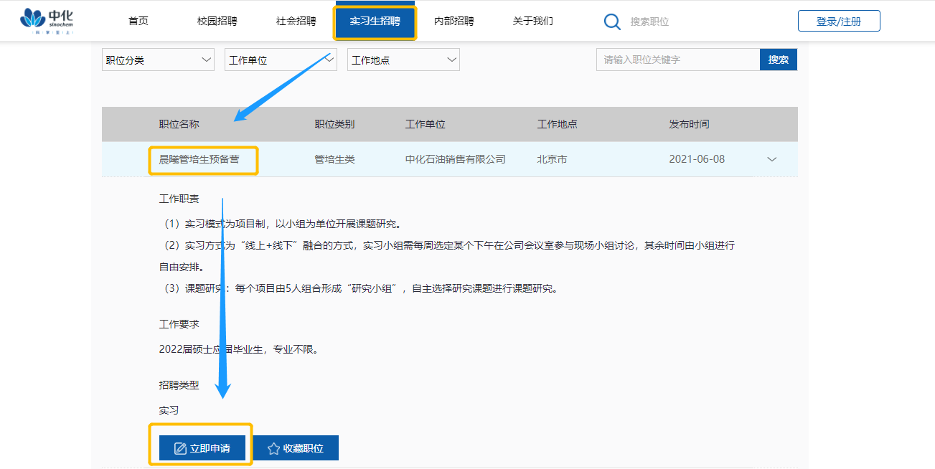Select the 北京市 location cell
Viewport: 935px width, 469px height.
[x=552, y=159]
